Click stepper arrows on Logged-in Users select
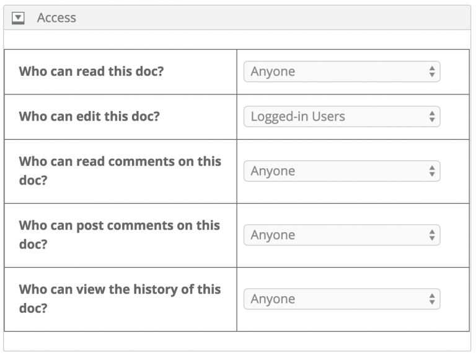Viewport: 476px width, 357px height. pyautogui.click(x=432, y=117)
